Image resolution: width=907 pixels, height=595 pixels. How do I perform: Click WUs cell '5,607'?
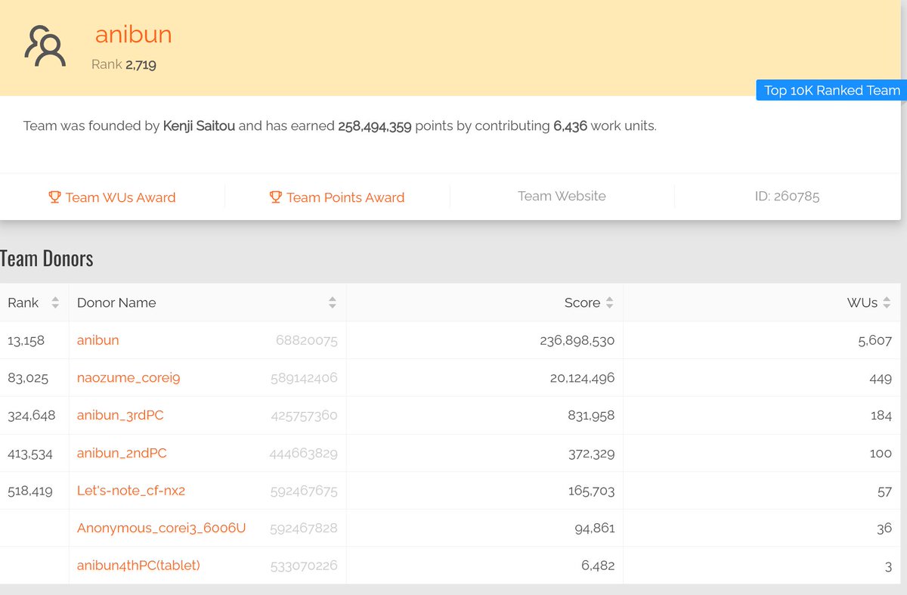tap(874, 341)
